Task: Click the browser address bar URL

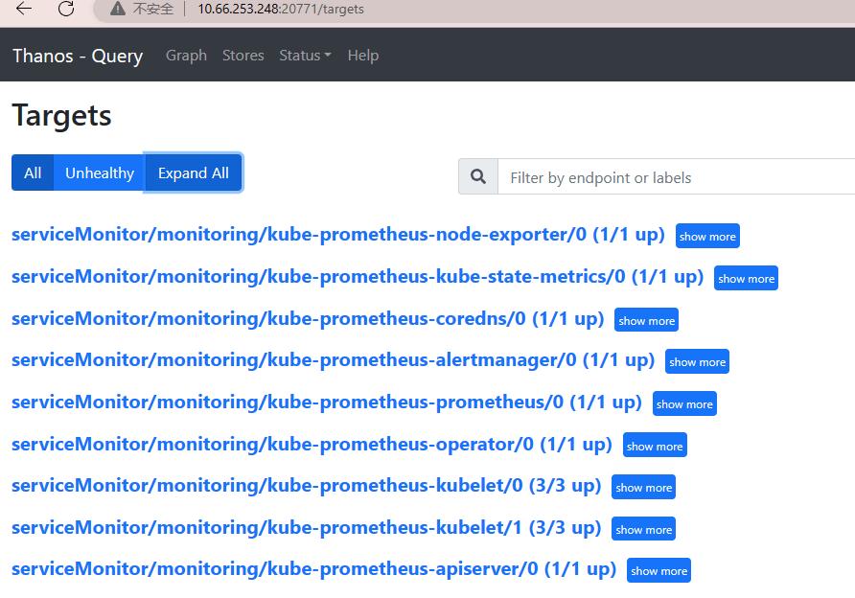Action: pos(280,9)
